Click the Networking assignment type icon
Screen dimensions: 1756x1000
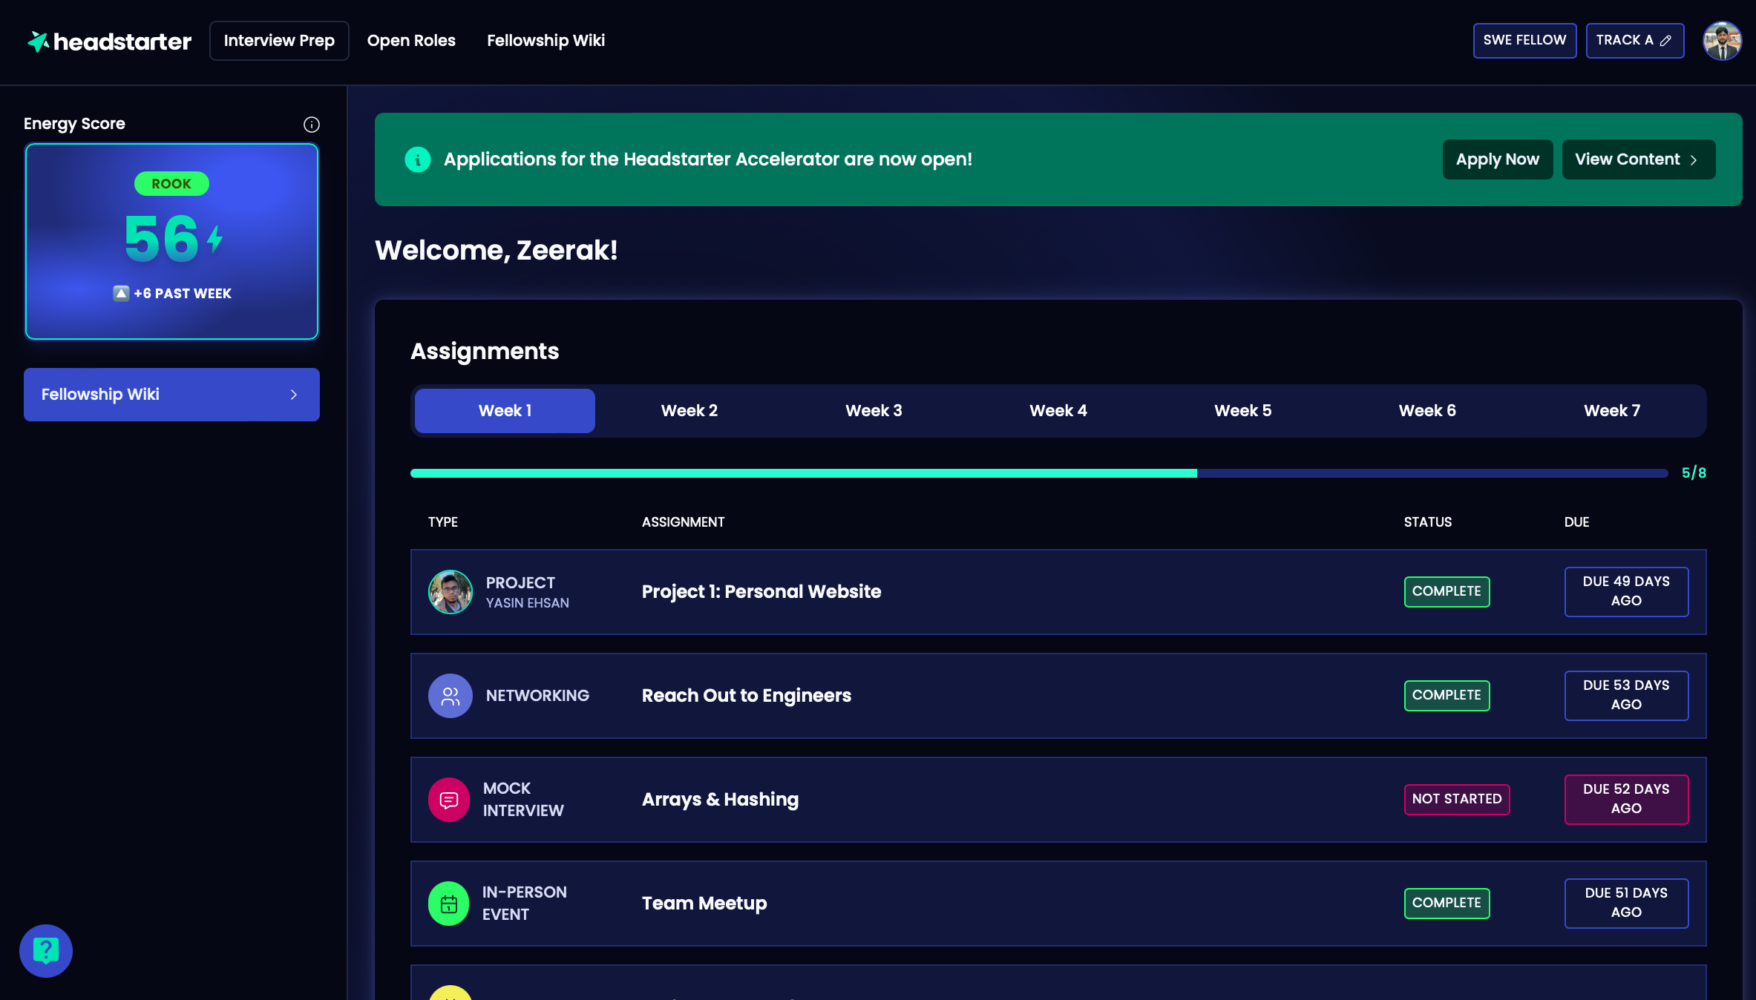450,695
